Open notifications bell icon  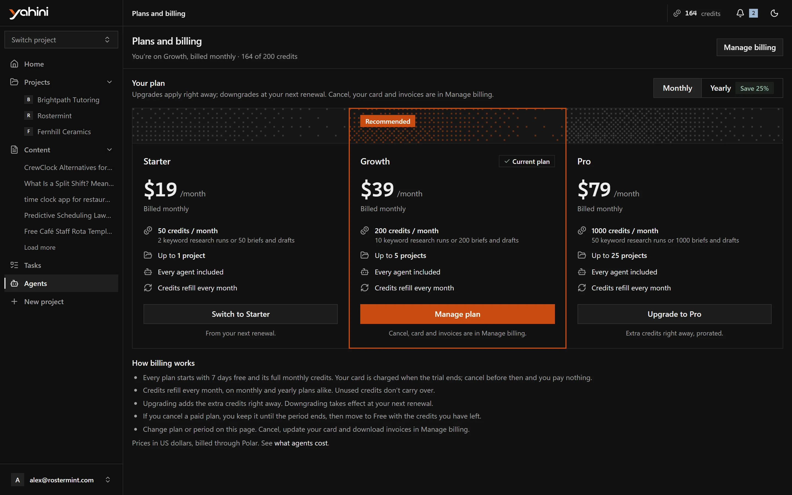click(x=740, y=13)
